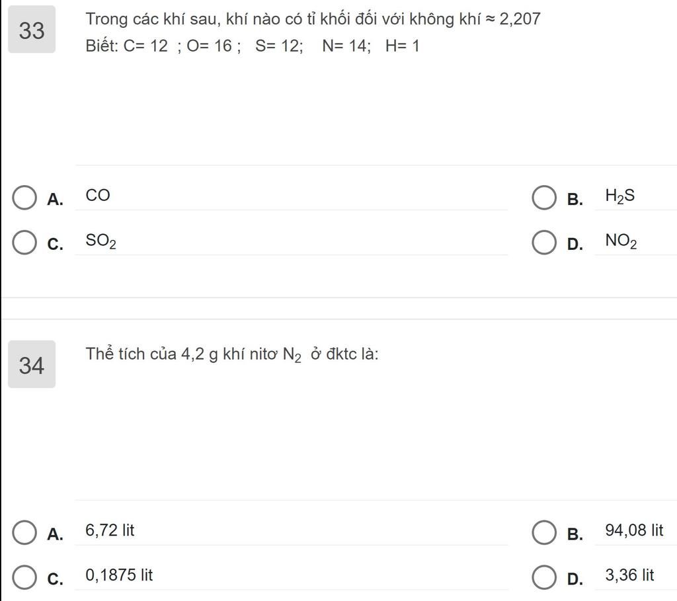Click the question 33 prompt text
Viewport: 677px width, 601px height.
[313, 32]
